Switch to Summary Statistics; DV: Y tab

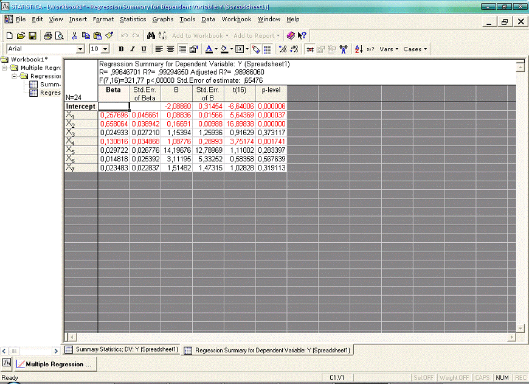pos(122,350)
